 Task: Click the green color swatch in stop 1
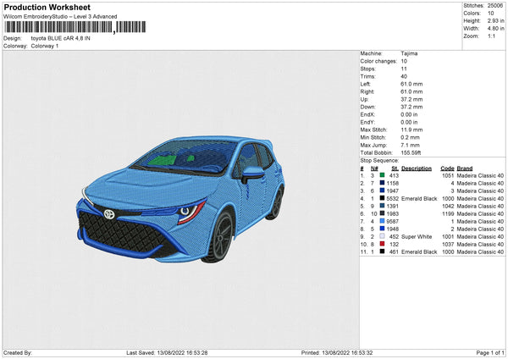(x=383, y=175)
